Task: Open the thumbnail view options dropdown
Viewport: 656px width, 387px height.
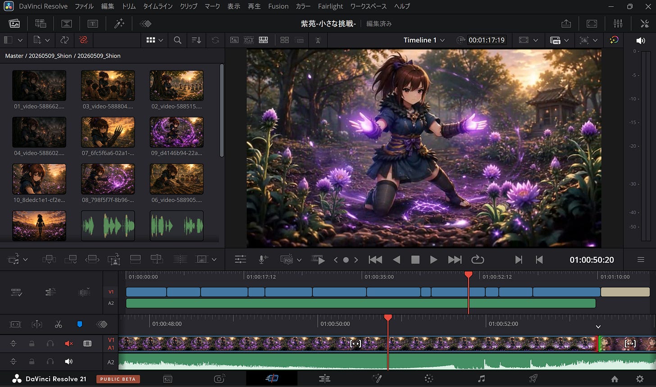Action: point(155,40)
